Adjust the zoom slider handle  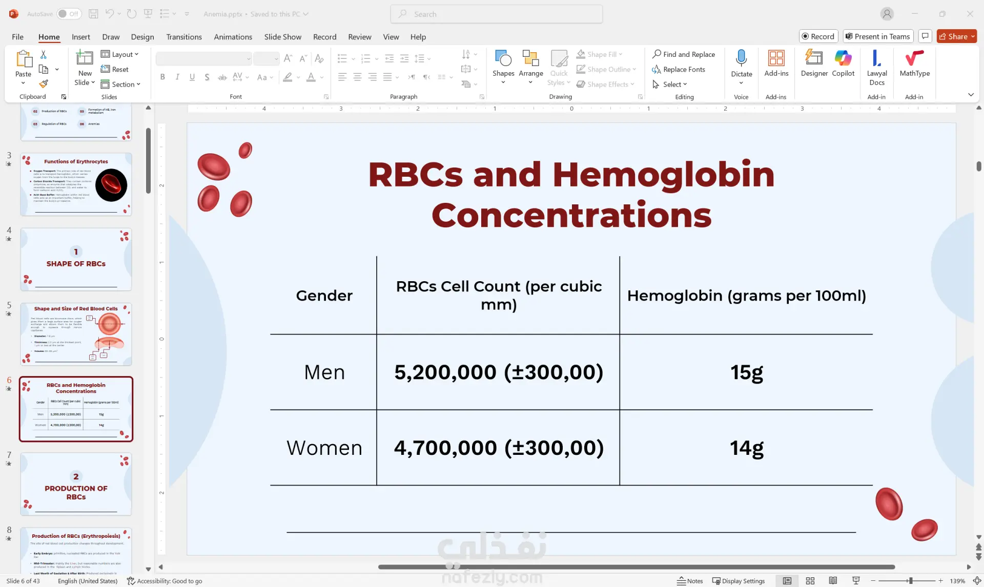pyautogui.click(x=911, y=581)
